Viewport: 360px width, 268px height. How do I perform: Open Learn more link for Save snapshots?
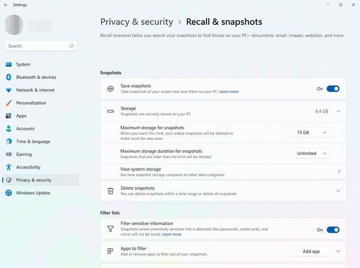(229, 92)
